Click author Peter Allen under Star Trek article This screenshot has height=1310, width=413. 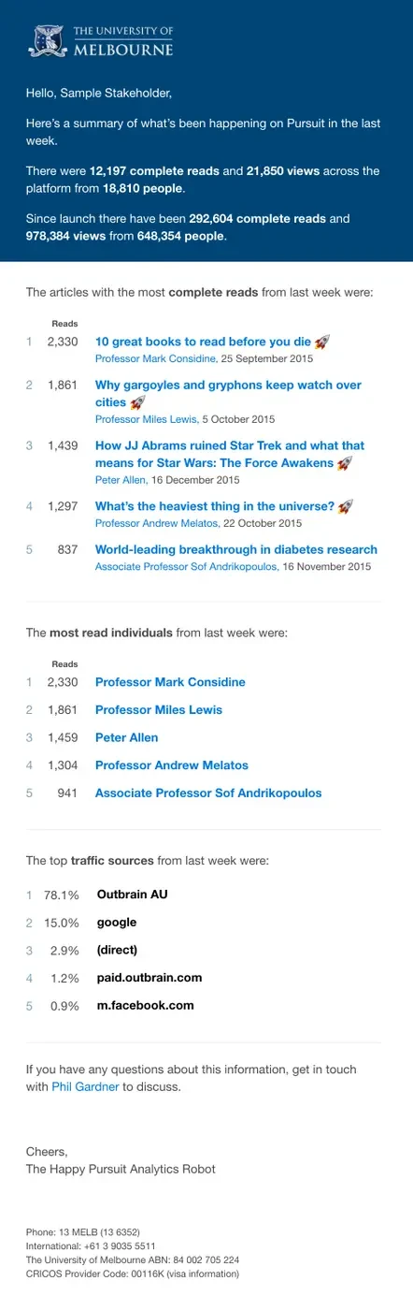[x=121, y=480]
